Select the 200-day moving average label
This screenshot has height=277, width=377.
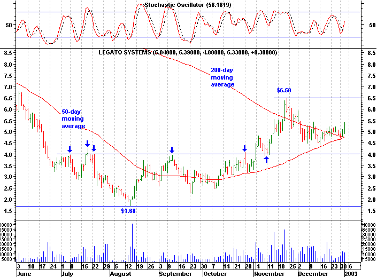coord(222,77)
